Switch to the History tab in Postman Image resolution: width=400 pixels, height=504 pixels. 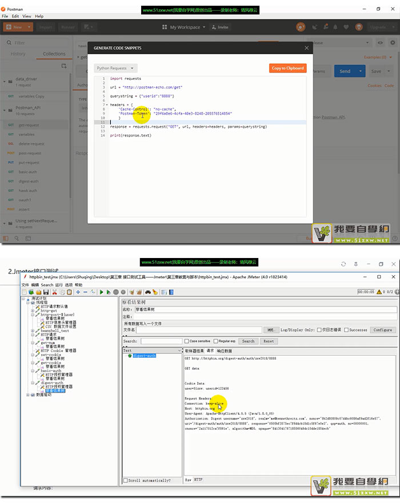pyautogui.click(x=18, y=54)
